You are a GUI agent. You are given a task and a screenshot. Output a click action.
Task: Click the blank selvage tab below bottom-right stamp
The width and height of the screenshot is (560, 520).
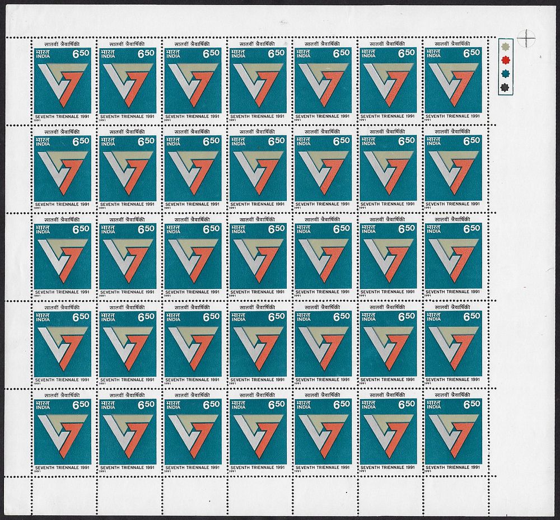[453, 494]
